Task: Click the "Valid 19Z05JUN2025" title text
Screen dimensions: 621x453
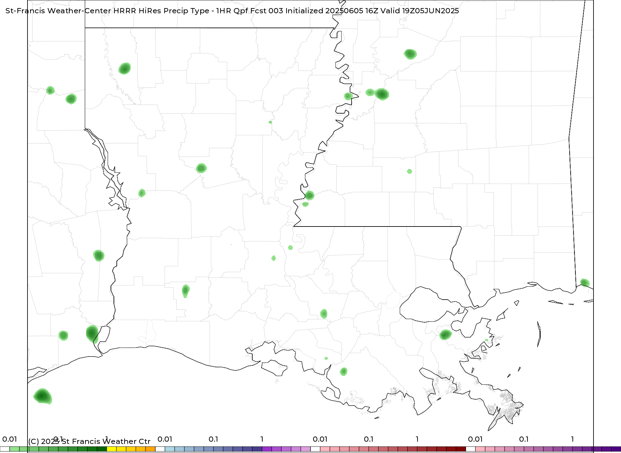Action: (x=419, y=11)
